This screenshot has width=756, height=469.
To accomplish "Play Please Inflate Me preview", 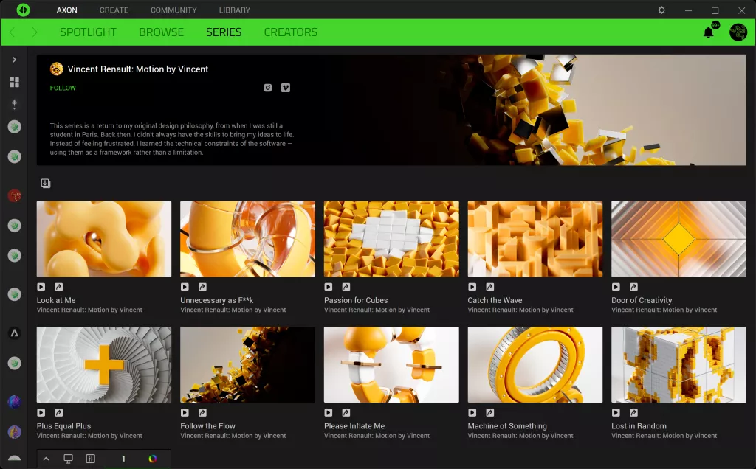I will click(x=329, y=413).
